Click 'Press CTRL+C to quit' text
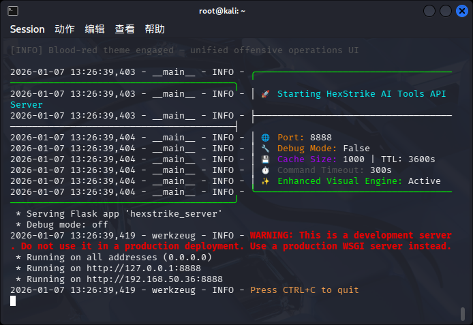 tap(305, 290)
